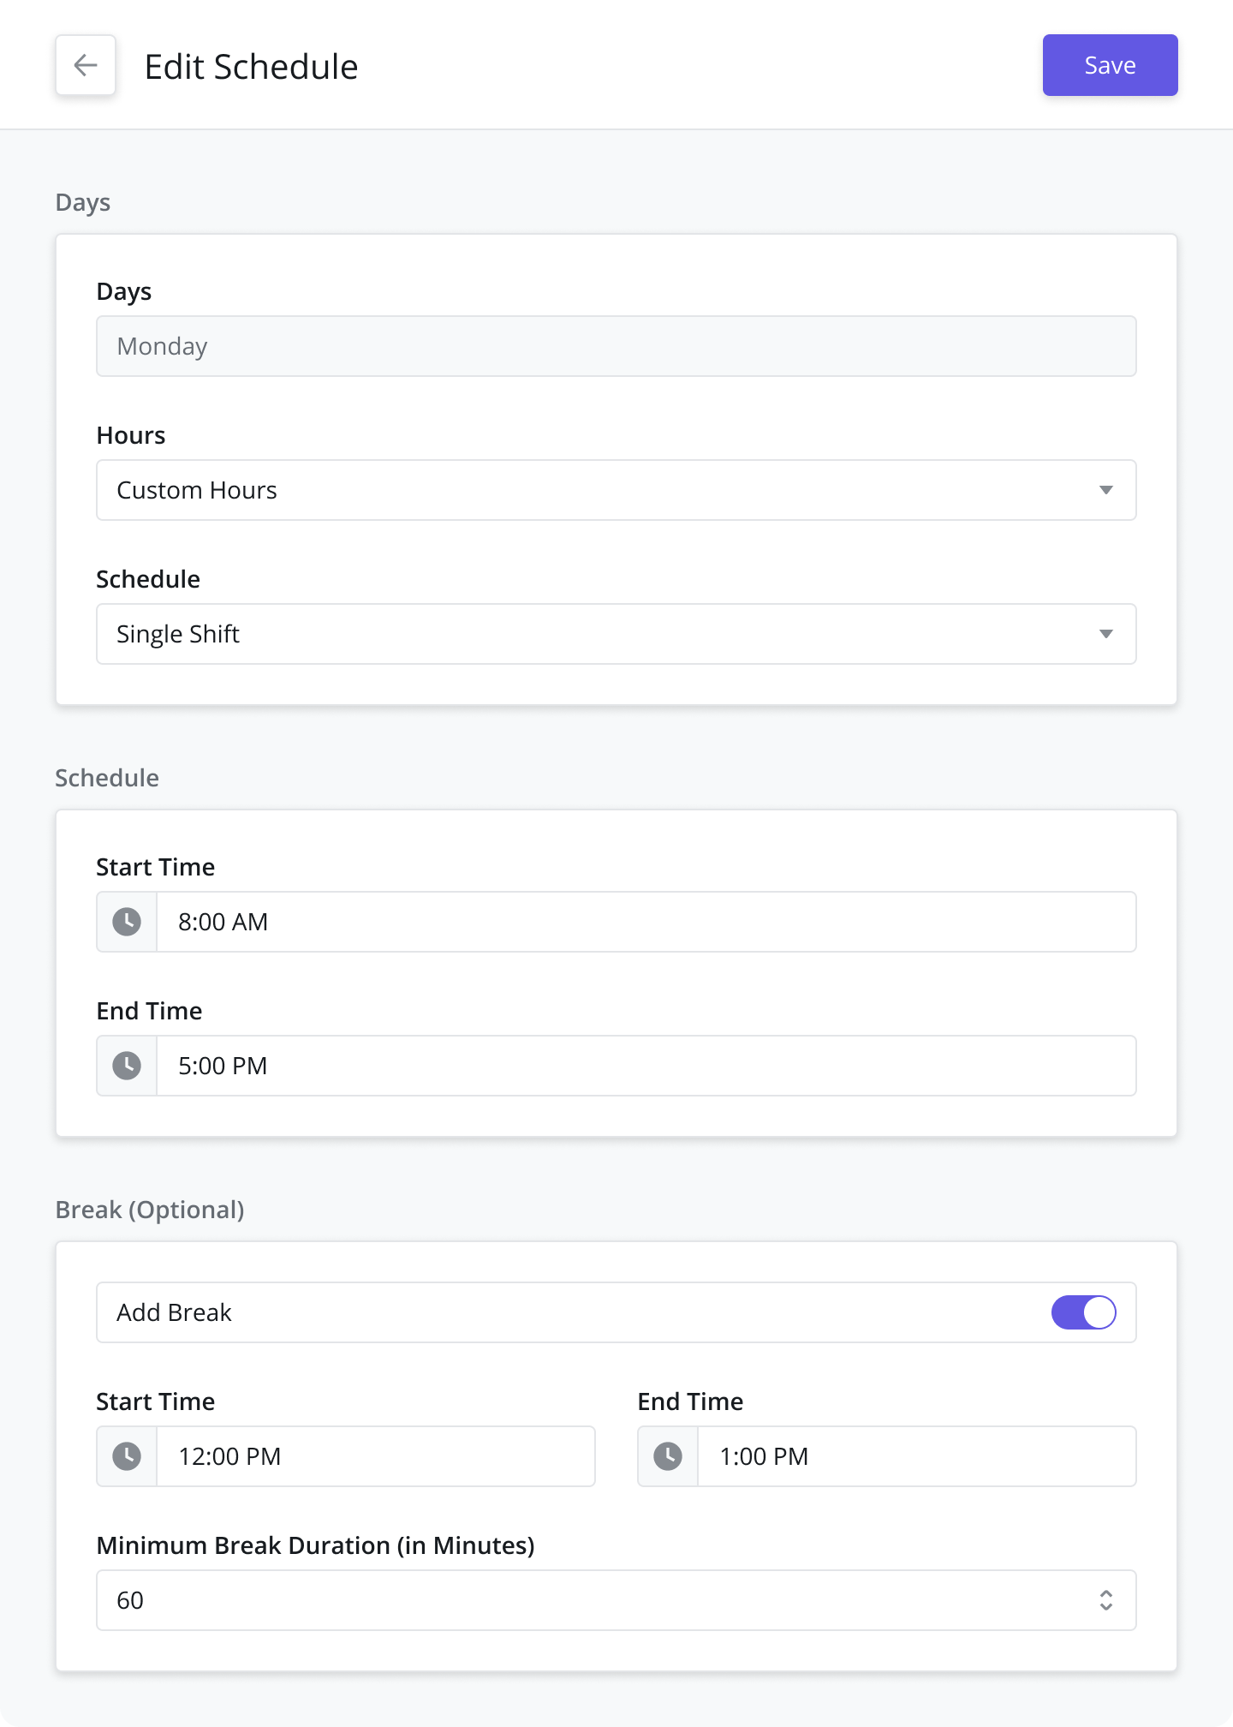The image size is (1233, 1727).
Task: Click the schedule Start Time 8:00 AM field
Action: click(x=646, y=922)
